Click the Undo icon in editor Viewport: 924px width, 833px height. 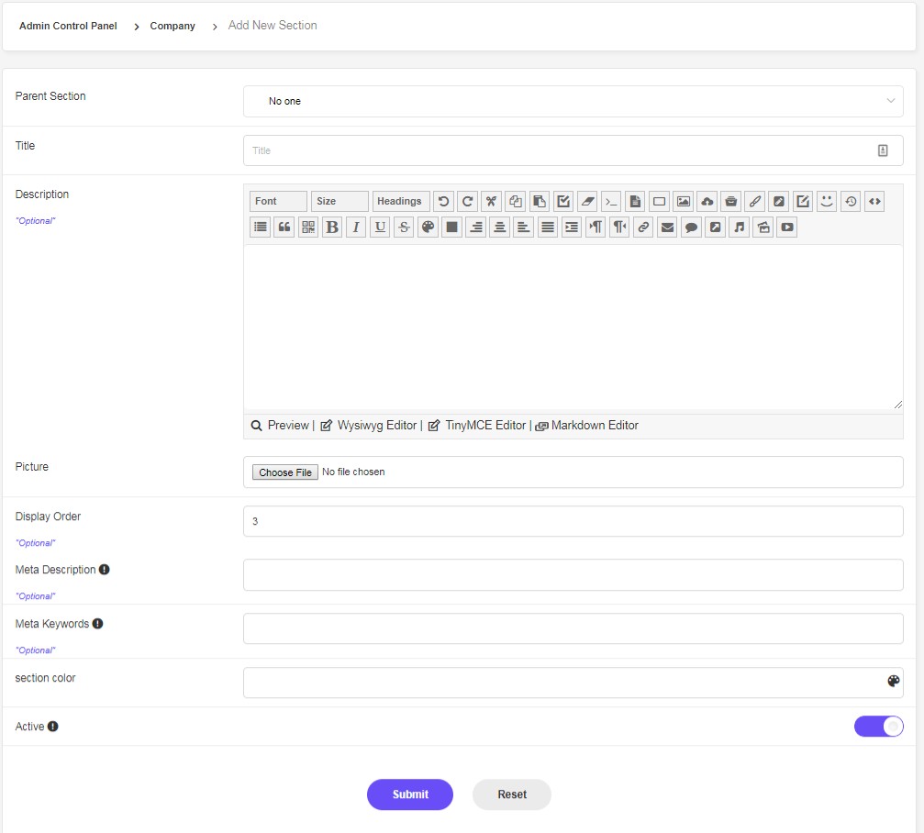(443, 202)
